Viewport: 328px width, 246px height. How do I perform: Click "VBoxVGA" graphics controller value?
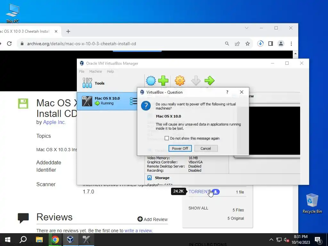pyautogui.click(x=195, y=162)
